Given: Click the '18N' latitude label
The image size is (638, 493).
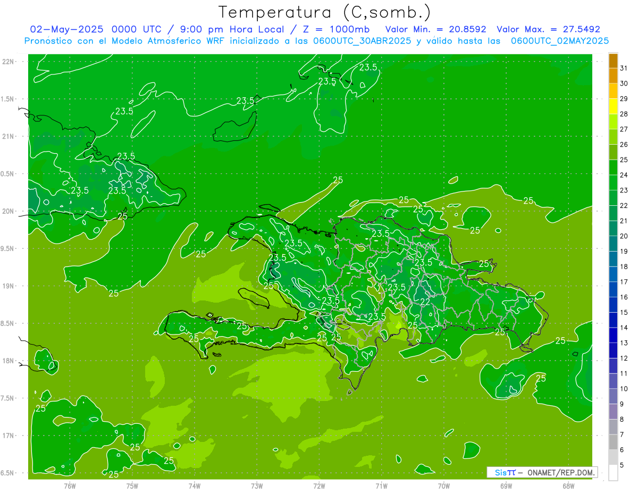Looking at the screenshot, I should click(9, 361).
